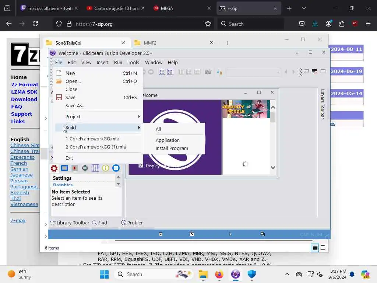377x283 pixels.
Task: Switch Explorer to details view toggle
Action: point(315,248)
